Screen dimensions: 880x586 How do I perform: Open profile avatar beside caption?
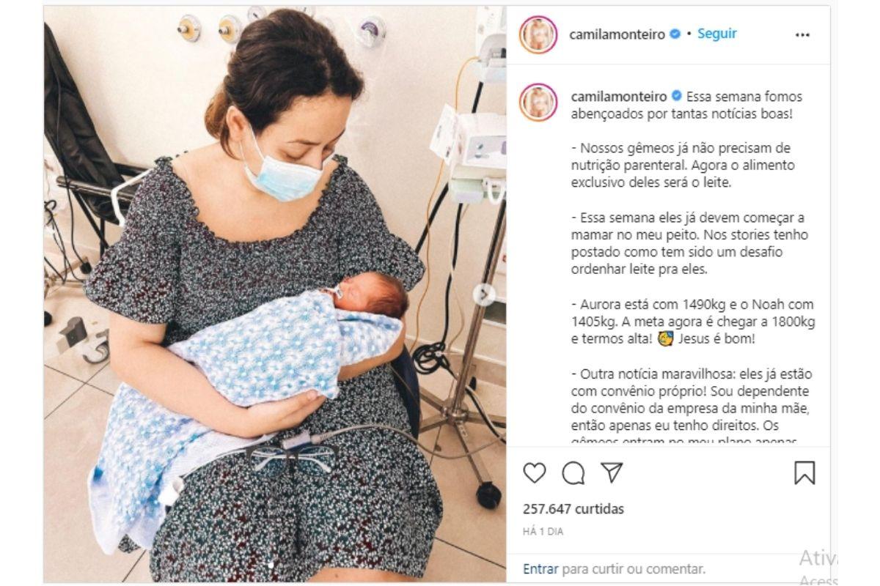point(538,102)
